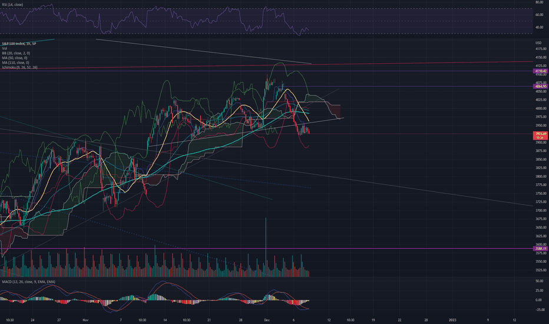Click the 40.00 value on RSI scale

tap(539, 27)
